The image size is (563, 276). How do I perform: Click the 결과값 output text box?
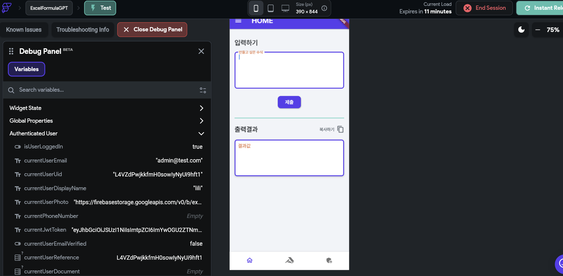click(289, 158)
